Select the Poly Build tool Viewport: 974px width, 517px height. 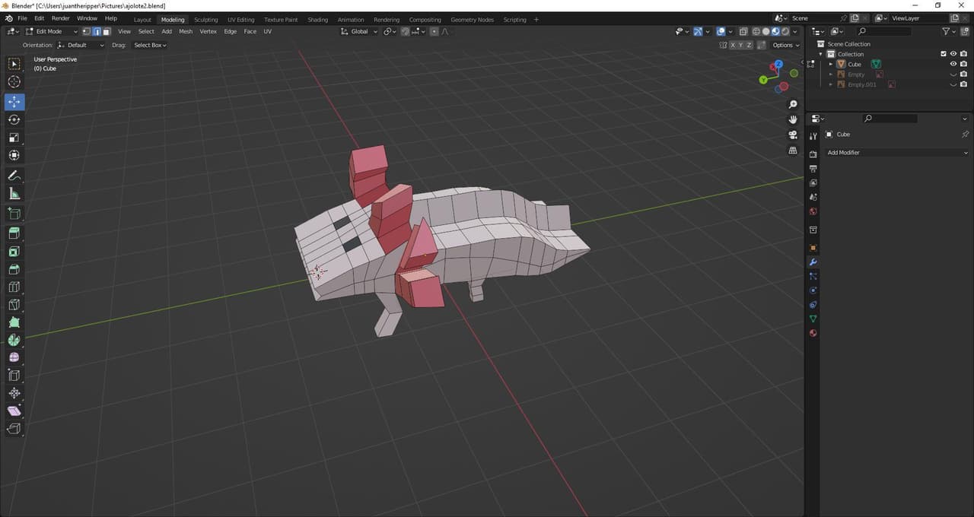point(14,322)
